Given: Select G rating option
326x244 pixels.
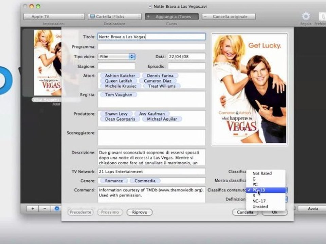Looking at the screenshot, I should tap(266, 179).
